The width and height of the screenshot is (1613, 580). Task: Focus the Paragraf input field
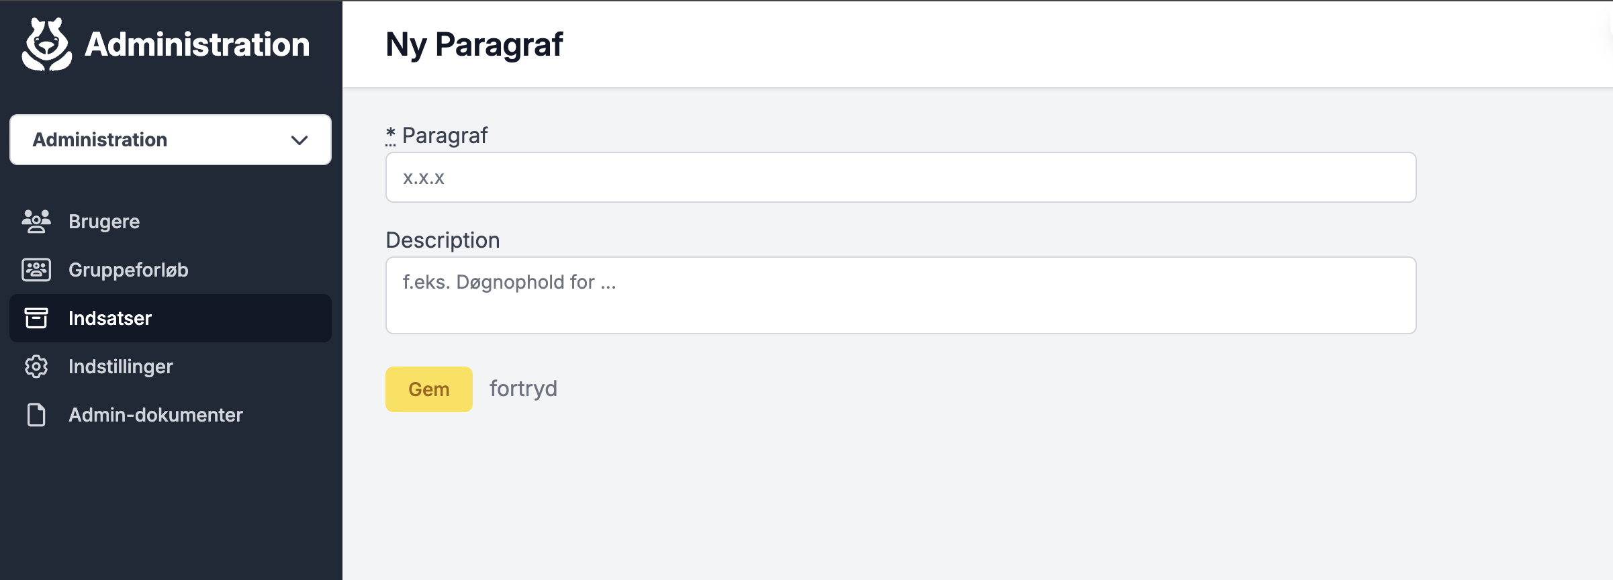[x=901, y=177]
